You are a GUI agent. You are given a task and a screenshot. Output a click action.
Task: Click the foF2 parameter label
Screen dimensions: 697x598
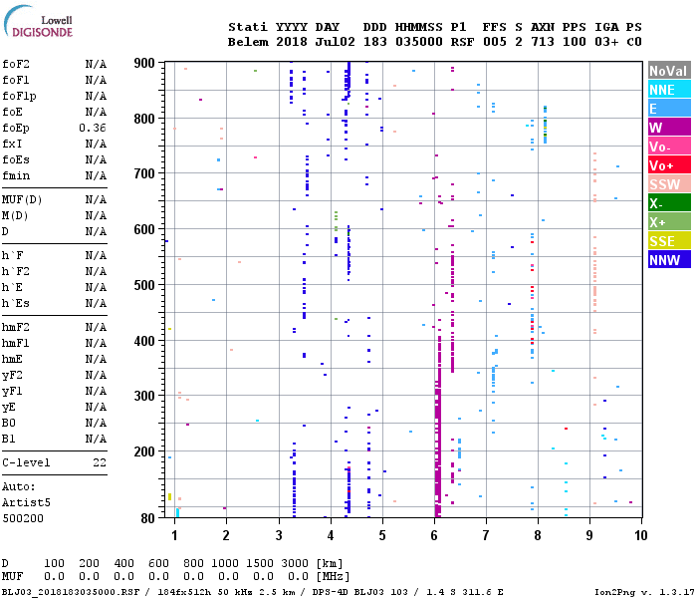[x=16, y=64]
